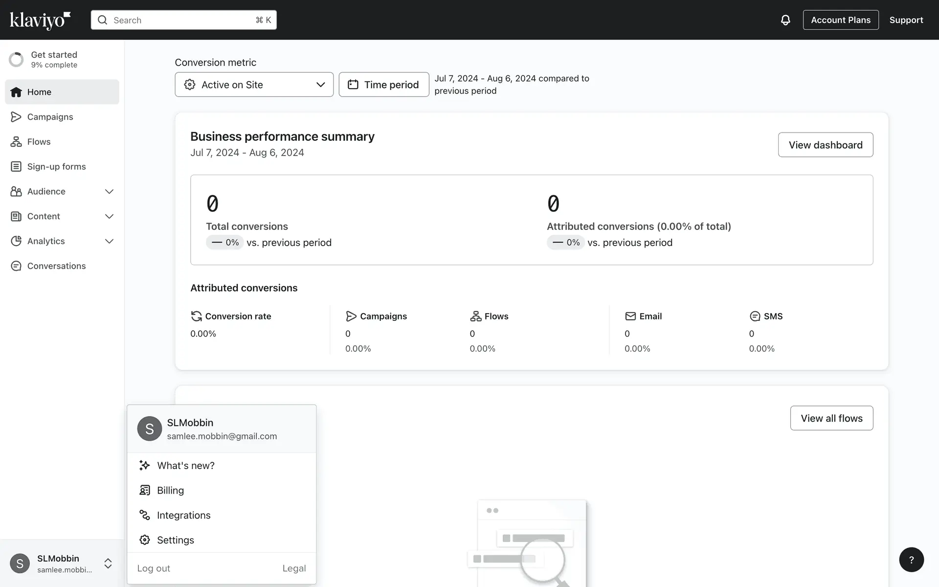Click the Log out link
The image size is (939, 587).
(154, 568)
